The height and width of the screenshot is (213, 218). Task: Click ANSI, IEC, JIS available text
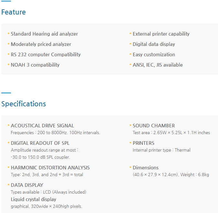click(x=158, y=65)
